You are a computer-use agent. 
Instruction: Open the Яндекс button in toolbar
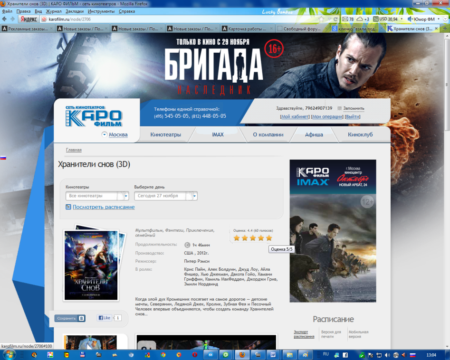29,19
